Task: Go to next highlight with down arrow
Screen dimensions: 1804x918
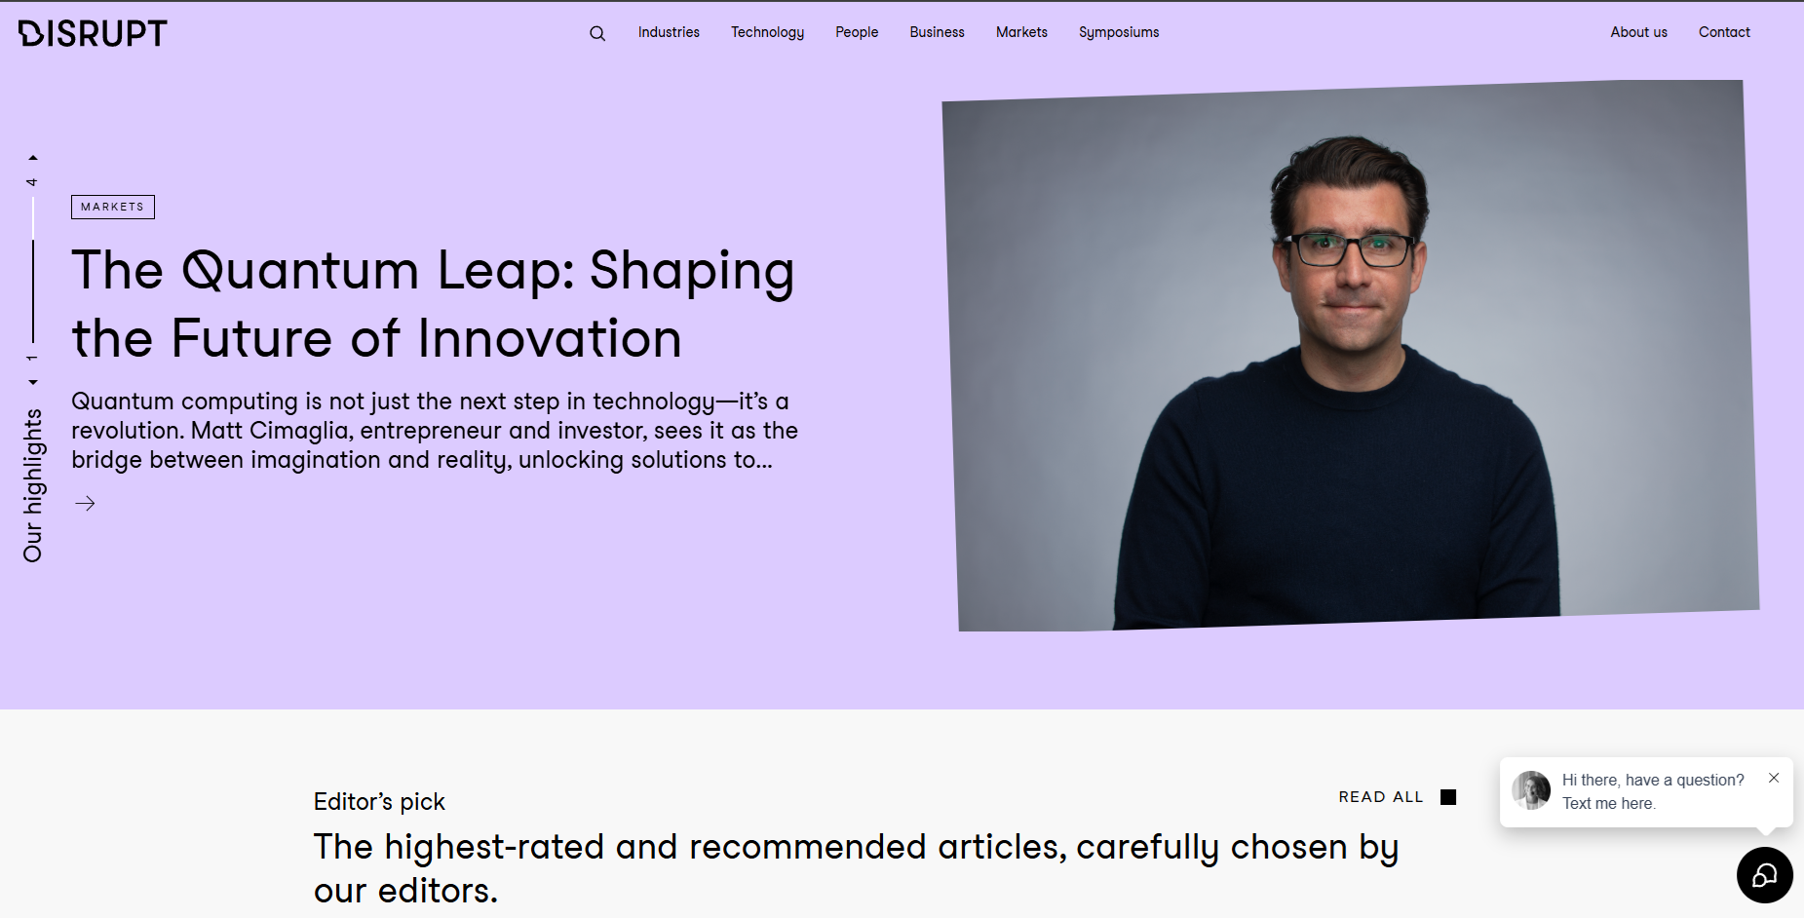Action: (x=33, y=382)
